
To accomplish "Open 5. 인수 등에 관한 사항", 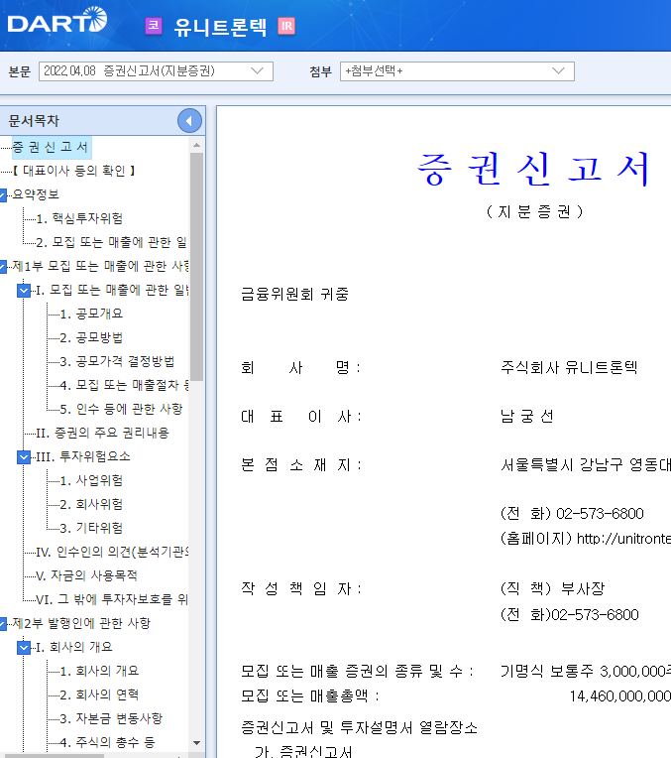I will coord(121,409).
